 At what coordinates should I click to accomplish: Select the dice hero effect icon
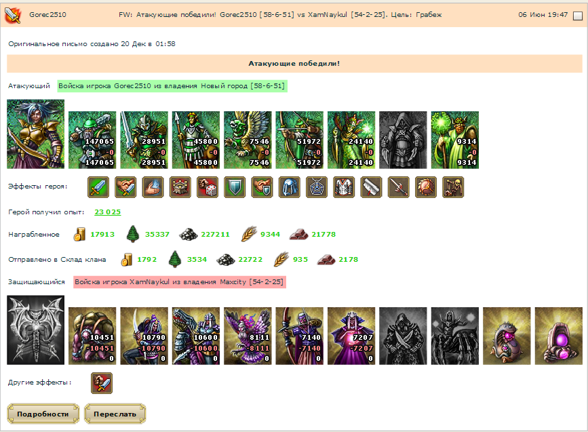208,187
